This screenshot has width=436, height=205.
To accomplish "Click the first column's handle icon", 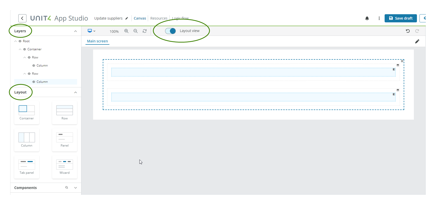I will [394, 69].
